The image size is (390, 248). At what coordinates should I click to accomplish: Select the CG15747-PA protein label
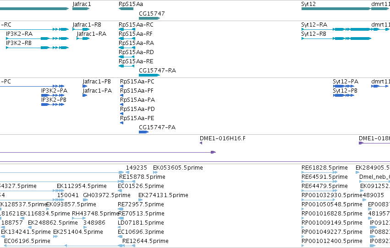coord(157,127)
